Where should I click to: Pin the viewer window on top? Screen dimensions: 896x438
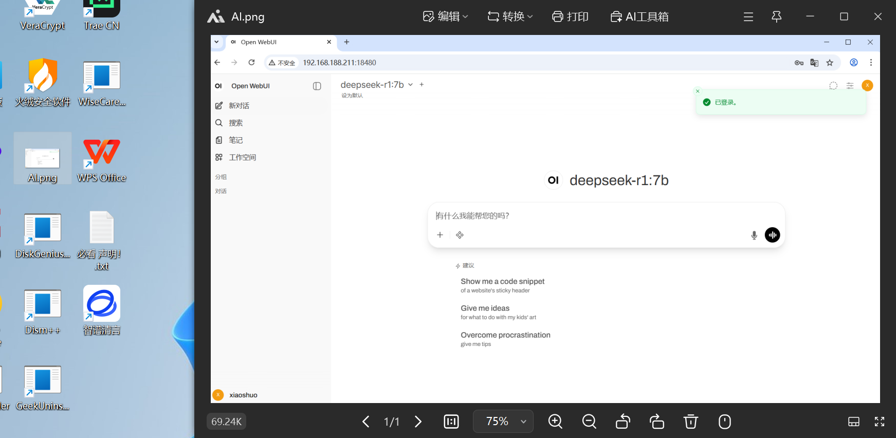777,16
